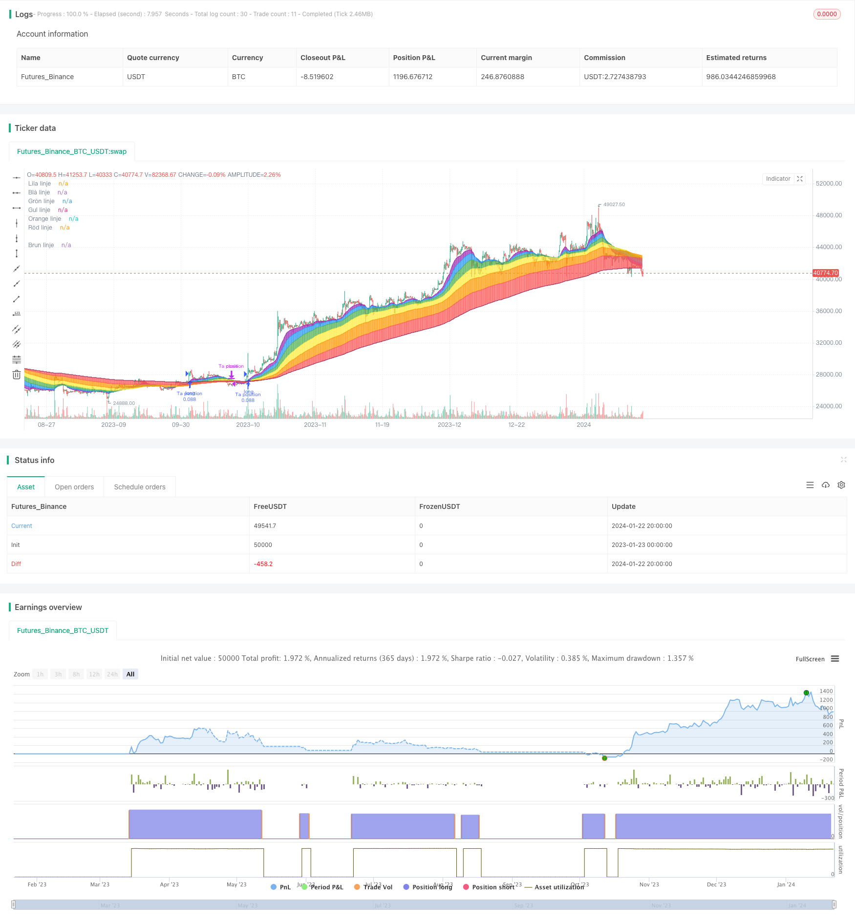The image size is (855, 924).
Task: Download status data via cloud icon
Action: pyautogui.click(x=826, y=485)
